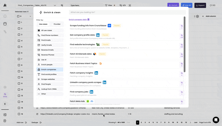Click Add column button
Viewport: 222px width, 126px height.
[x=209, y=16]
